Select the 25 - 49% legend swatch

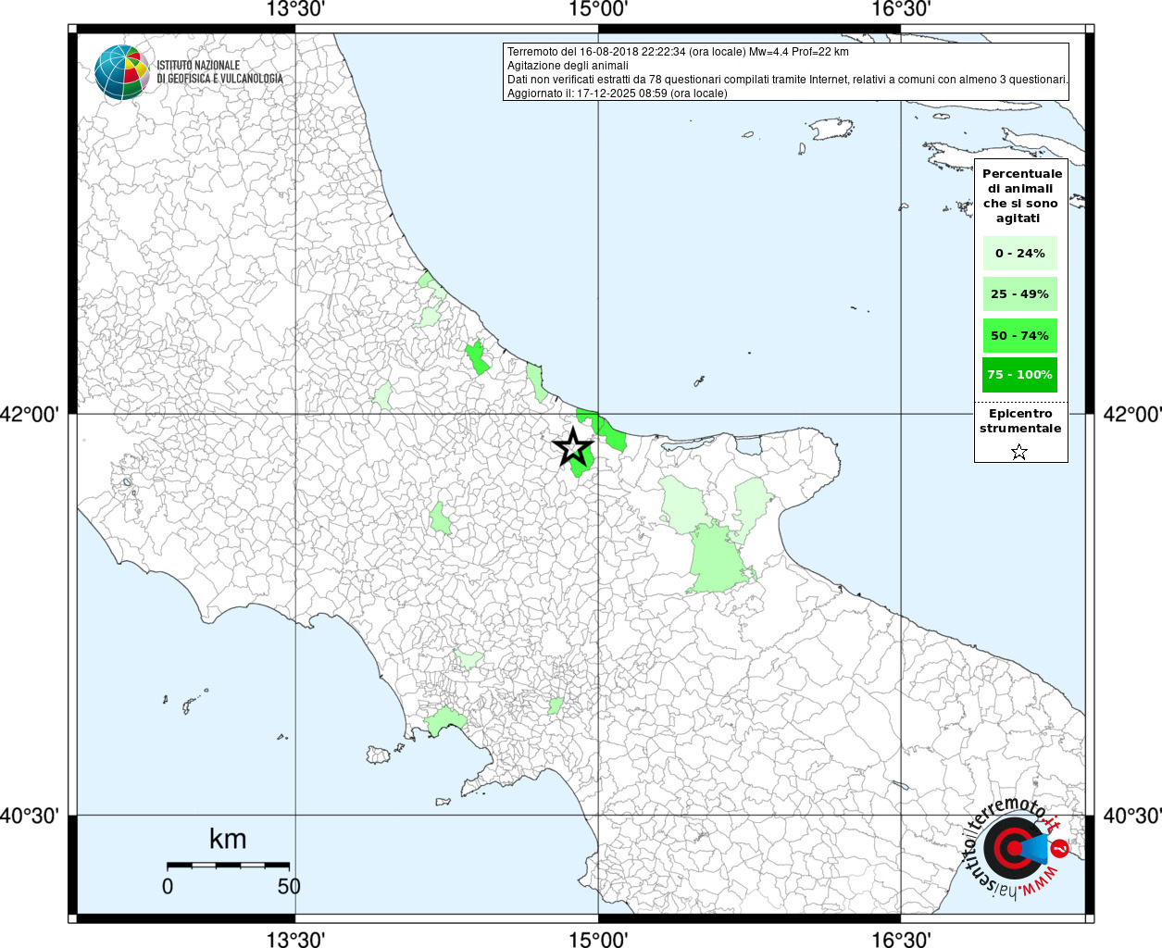pyautogui.click(x=1019, y=294)
